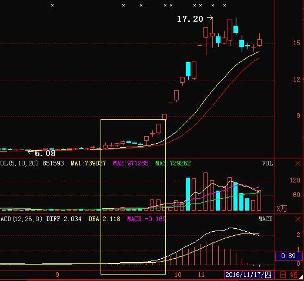Select the MA2:971285 volume average label
Viewport: 304px width, 281px height.
(131, 163)
